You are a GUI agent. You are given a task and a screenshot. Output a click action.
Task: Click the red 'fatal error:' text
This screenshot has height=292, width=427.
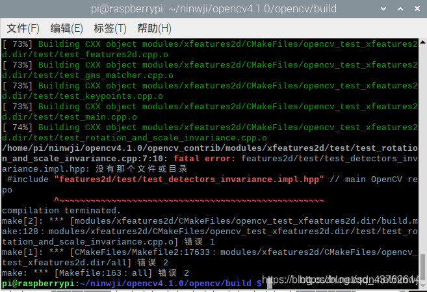click(x=205, y=158)
